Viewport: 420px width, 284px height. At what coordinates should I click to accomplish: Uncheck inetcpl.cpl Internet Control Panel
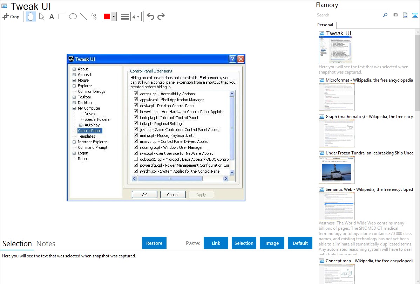[136, 118]
